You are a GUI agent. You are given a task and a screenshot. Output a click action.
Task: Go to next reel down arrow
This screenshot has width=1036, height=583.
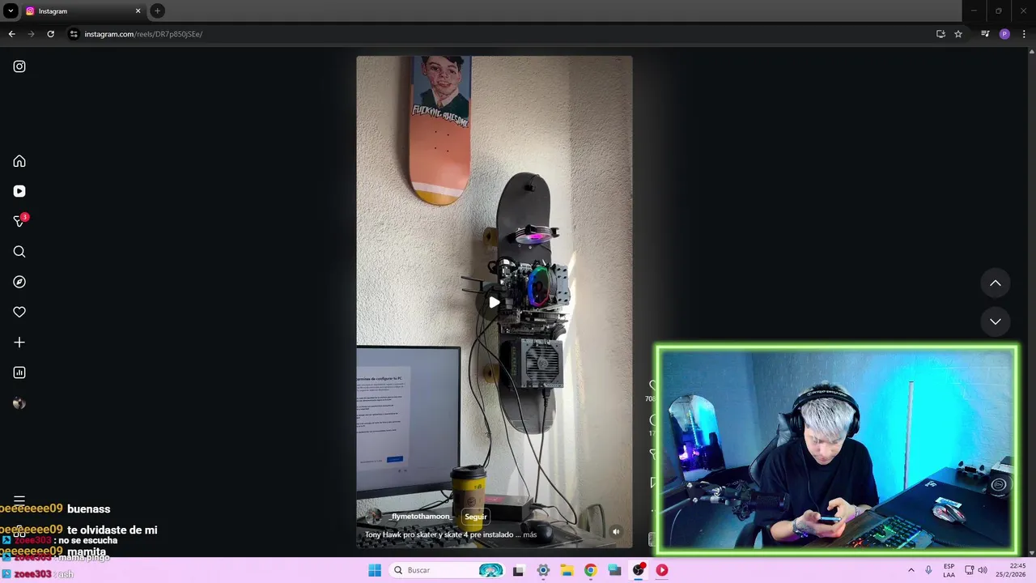[x=996, y=321]
